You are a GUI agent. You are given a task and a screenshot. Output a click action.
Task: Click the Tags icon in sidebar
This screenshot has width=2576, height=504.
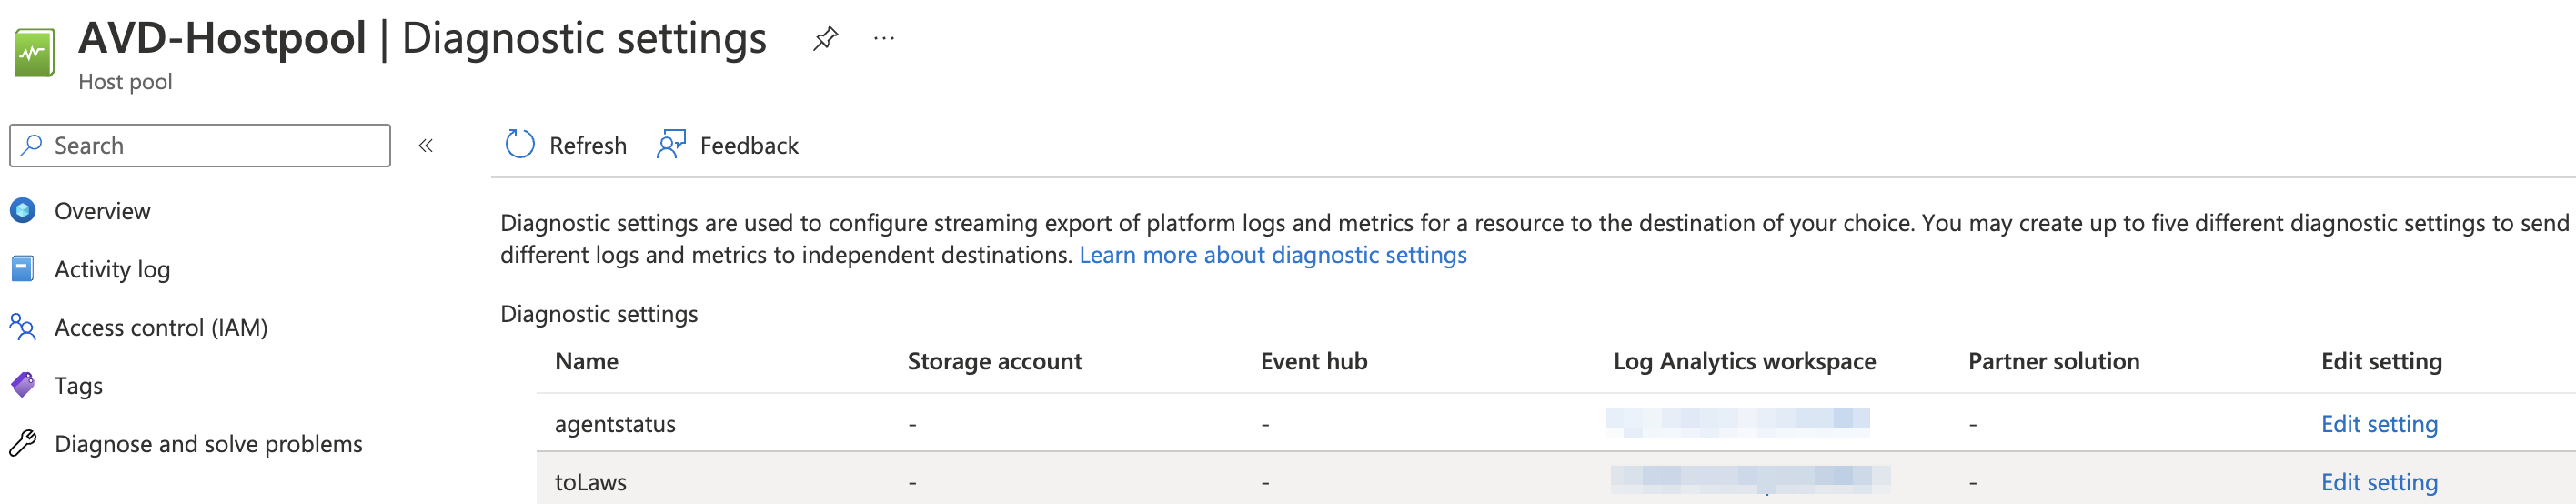23,385
